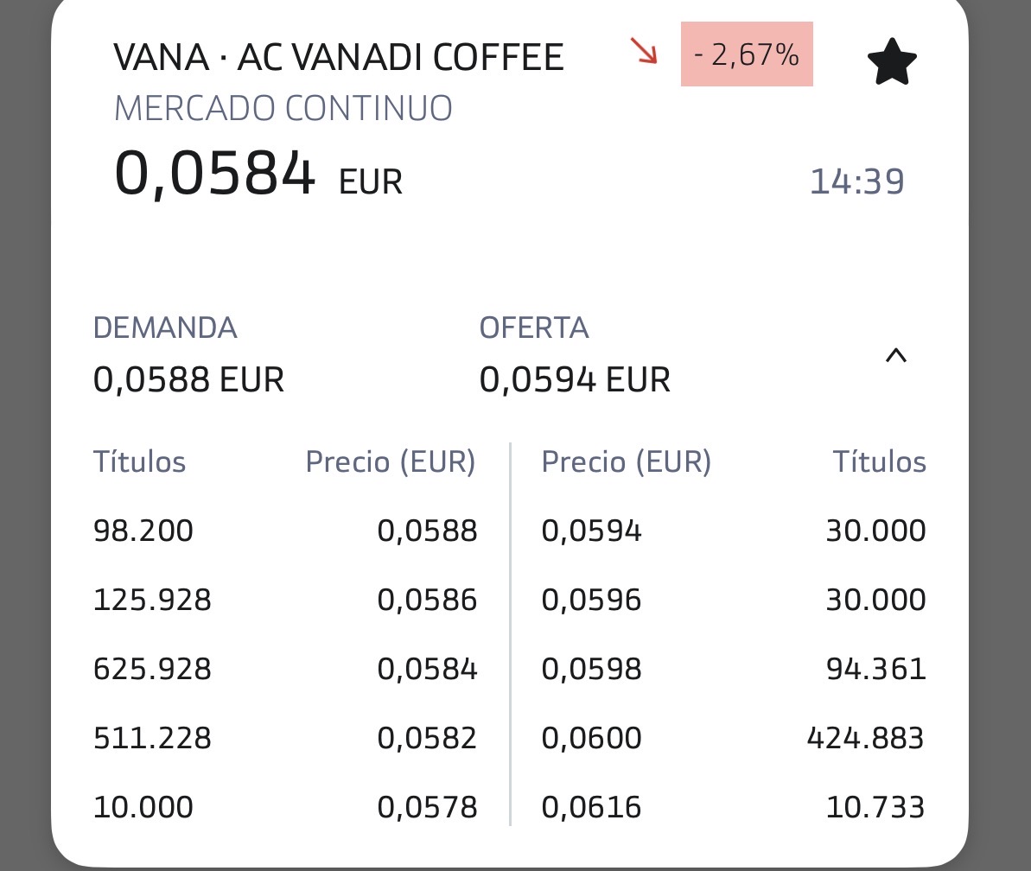
Task: Collapse the order book with chevron
Action: (x=895, y=356)
